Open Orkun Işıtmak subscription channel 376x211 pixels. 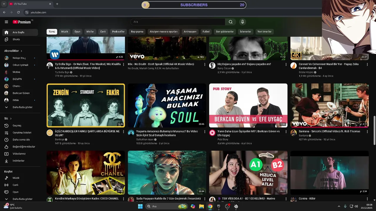click(x=20, y=65)
